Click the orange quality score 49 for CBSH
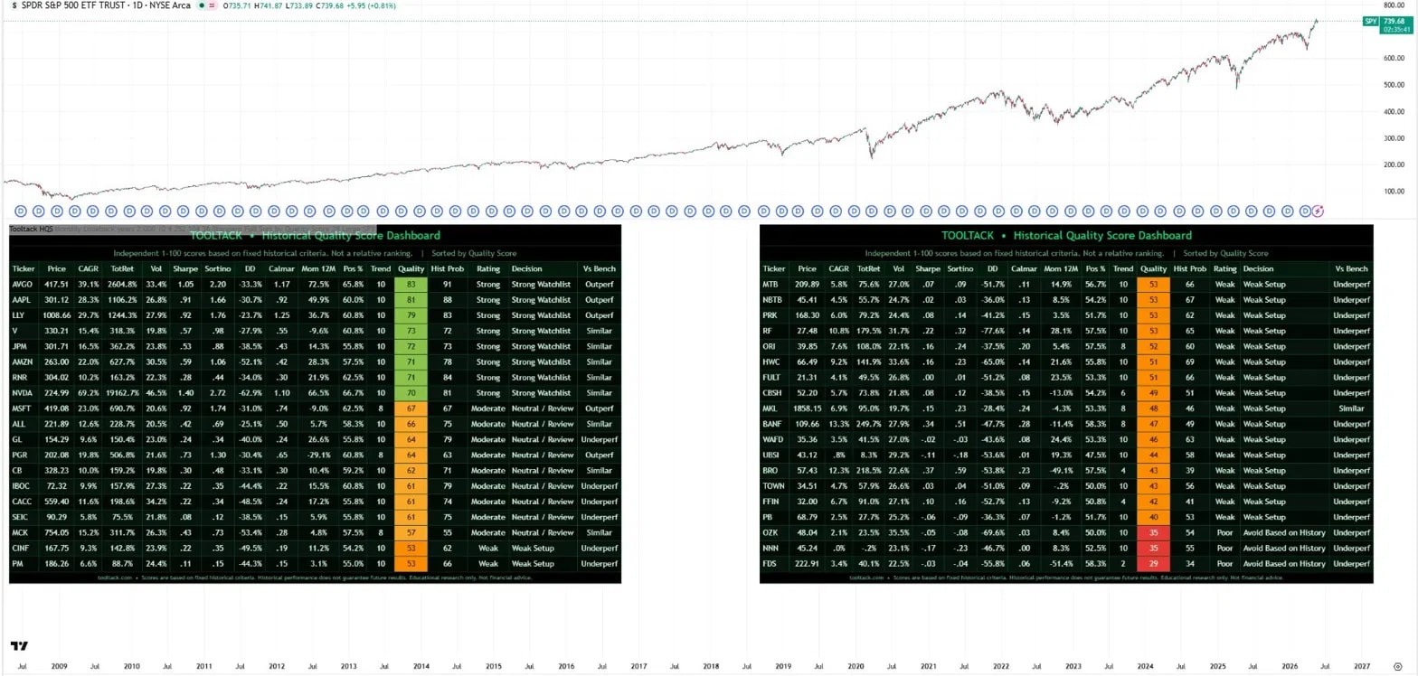The width and height of the screenshot is (1418, 676). tap(1153, 392)
